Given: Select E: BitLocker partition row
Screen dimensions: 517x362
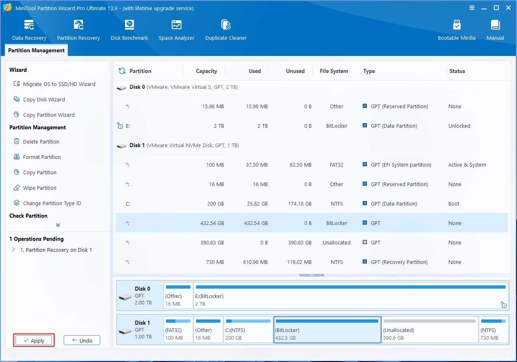Looking at the screenshot, I should coord(312,126).
